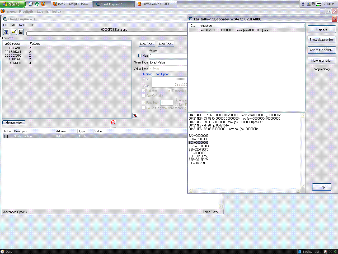The width and height of the screenshot is (338, 254).
Task: Click Advanced Options at bottom
Action: click(x=15, y=212)
